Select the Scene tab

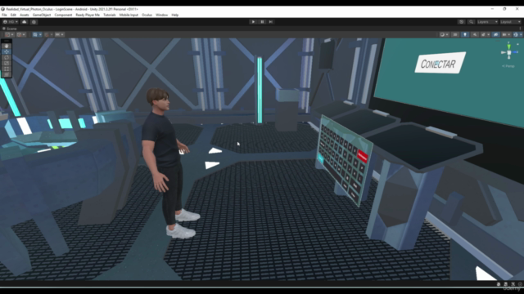[x=10, y=29]
